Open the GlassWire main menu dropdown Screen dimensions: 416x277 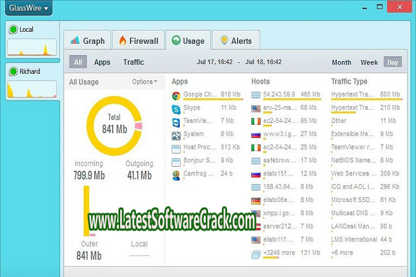[29, 9]
